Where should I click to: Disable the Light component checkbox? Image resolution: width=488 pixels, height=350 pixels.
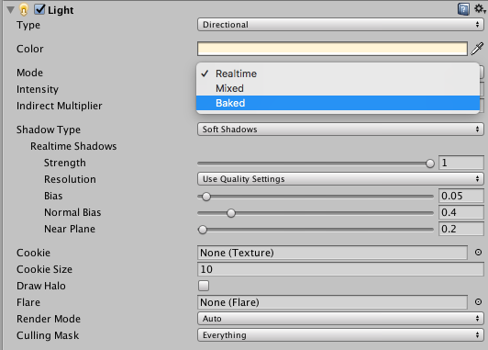tap(39, 9)
